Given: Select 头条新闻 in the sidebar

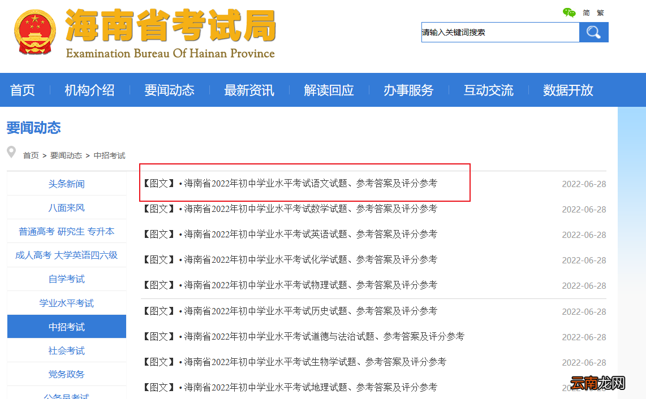Looking at the screenshot, I should coord(67,184).
